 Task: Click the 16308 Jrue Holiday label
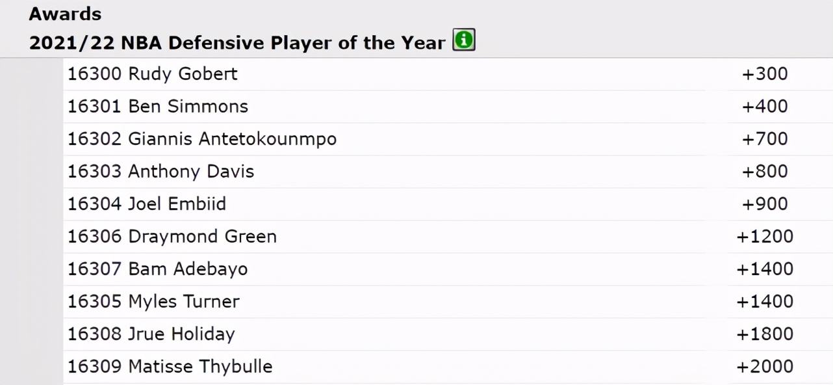(151, 334)
